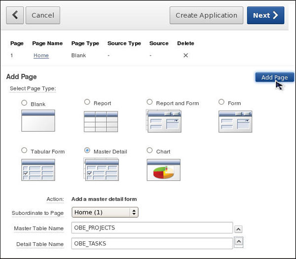Image resolution: width=296 pixels, height=259 pixels.
Task: Choose the Report radio option
Action: click(x=87, y=102)
